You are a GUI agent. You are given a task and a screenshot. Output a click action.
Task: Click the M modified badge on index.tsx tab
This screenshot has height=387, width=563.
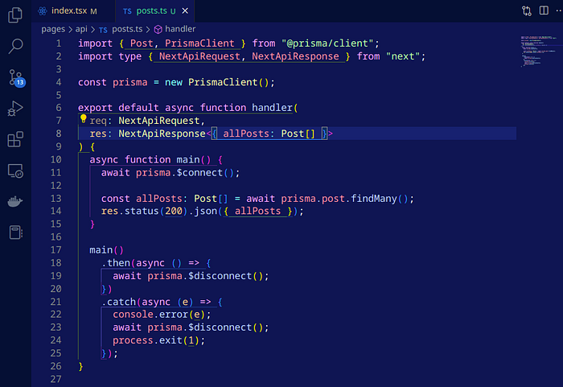(x=94, y=11)
